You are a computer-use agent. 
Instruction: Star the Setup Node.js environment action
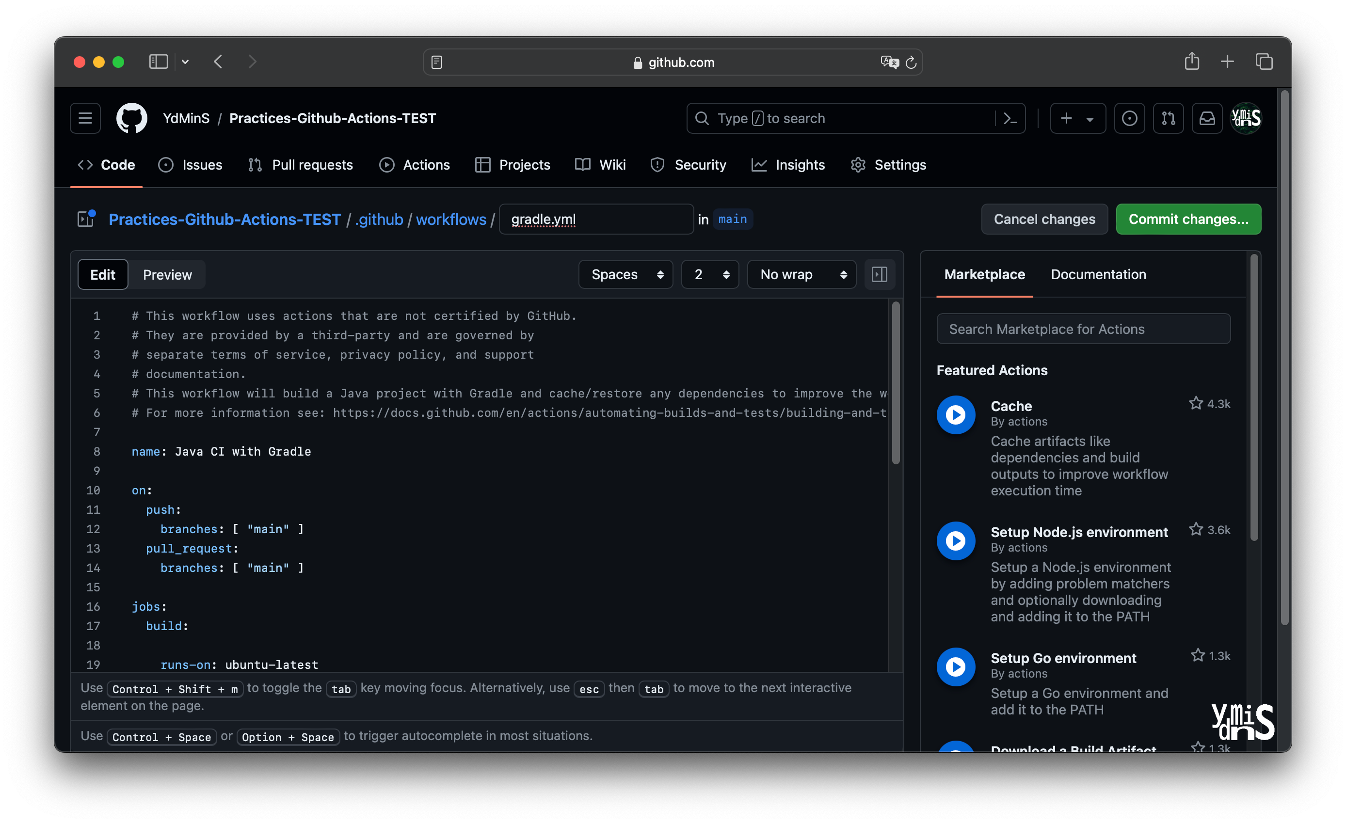click(1196, 530)
